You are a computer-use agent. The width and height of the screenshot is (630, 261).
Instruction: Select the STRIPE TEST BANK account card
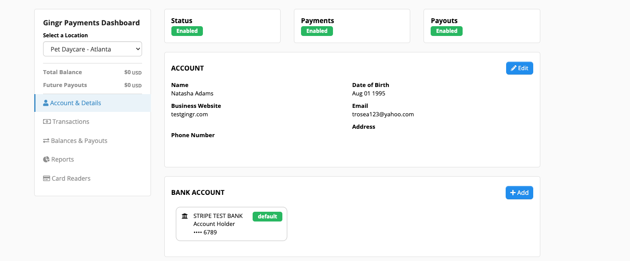coord(231,224)
